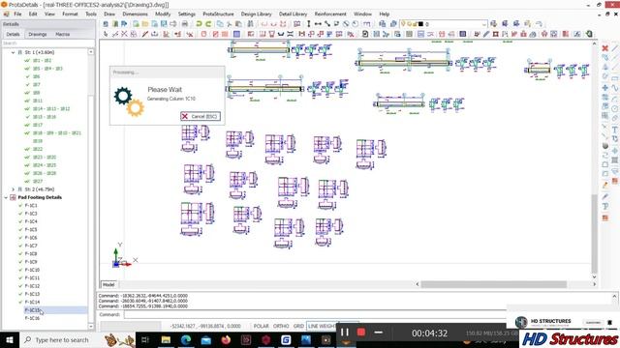Select footing F-1C14 in the tree
The width and height of the screenshot is (620, 348).
(32, 302)
